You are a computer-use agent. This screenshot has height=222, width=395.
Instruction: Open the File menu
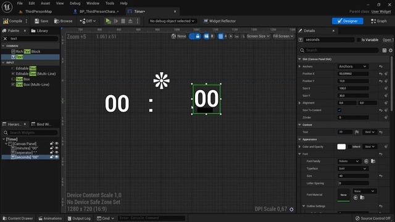20,3
